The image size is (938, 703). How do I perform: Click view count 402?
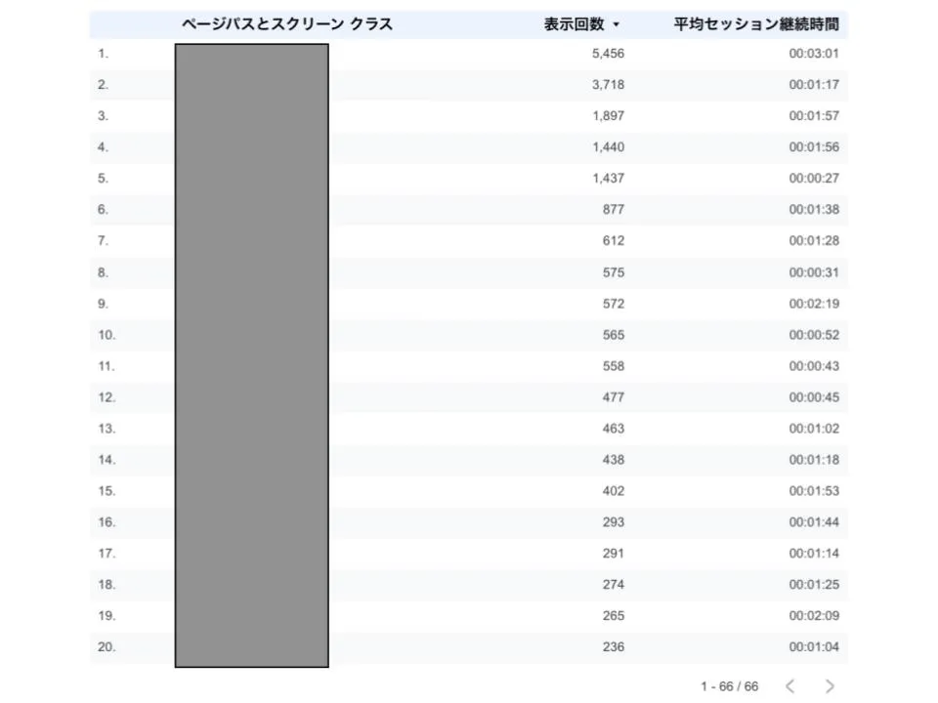614,491
